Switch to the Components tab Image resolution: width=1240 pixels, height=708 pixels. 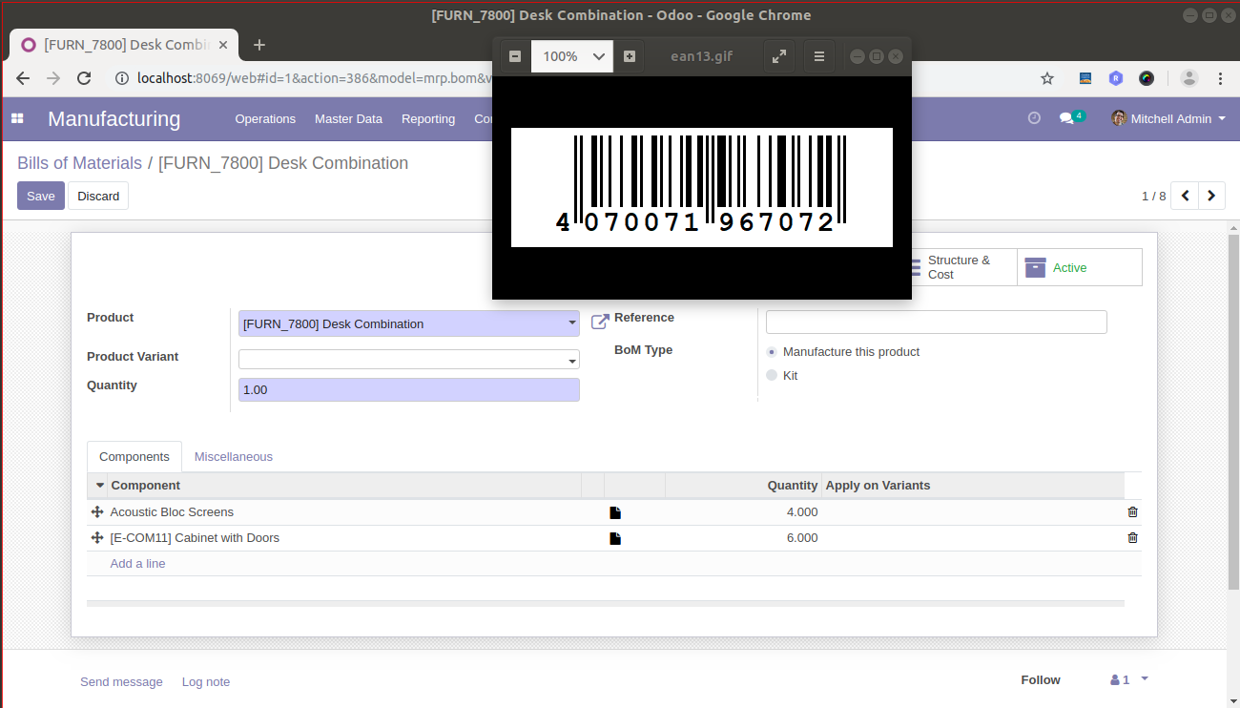pyautogui.click(x=134, y=457)
